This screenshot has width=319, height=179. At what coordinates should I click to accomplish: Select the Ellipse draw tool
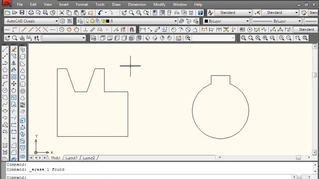(x=5, y=111)
